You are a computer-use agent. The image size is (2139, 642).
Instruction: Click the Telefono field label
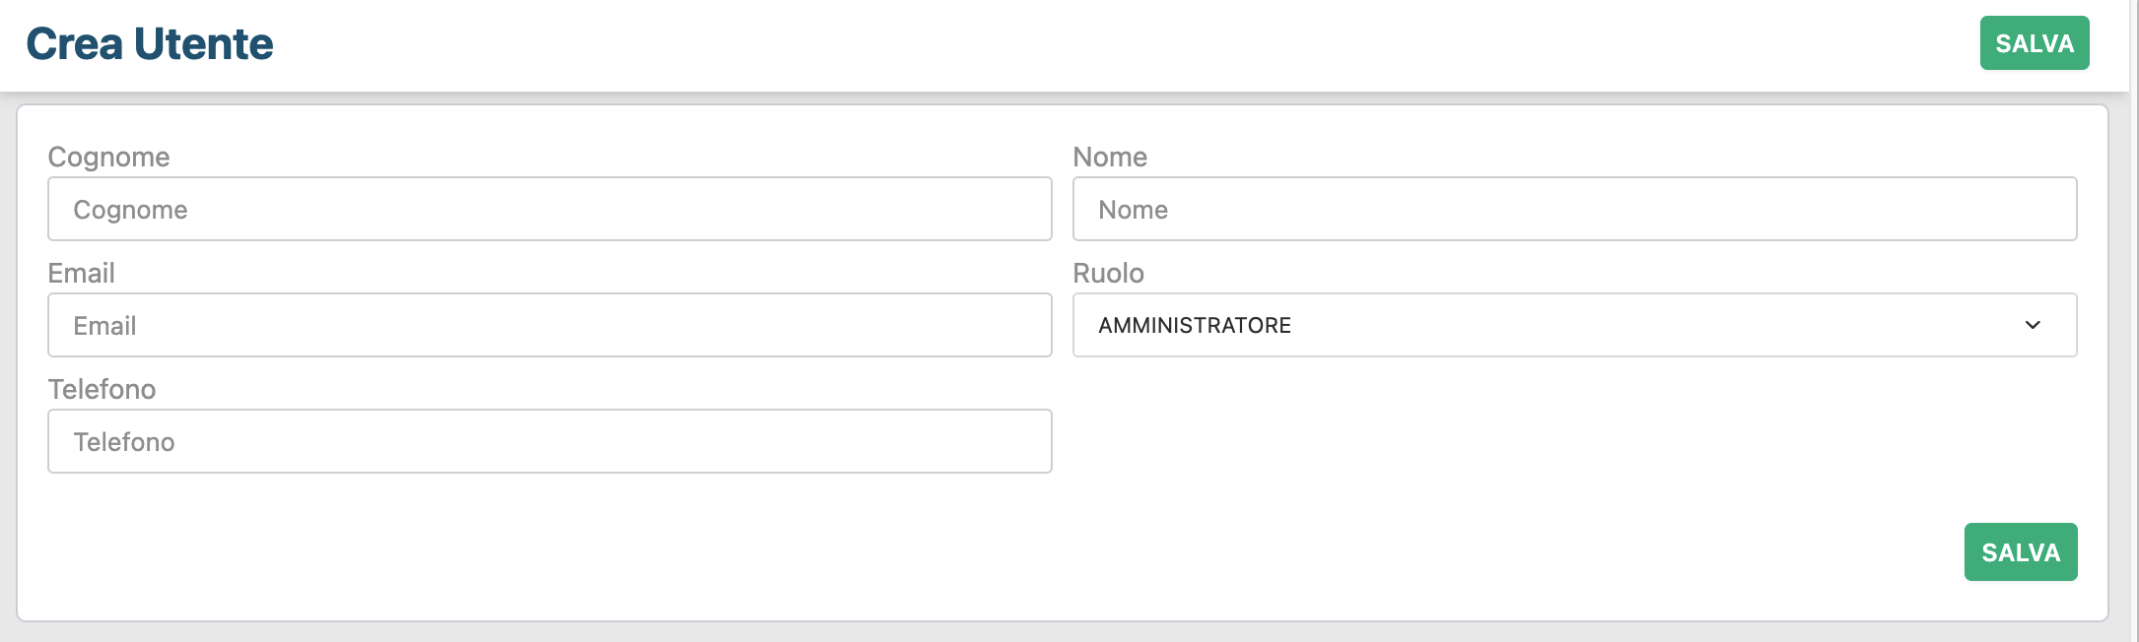pyautogui.click(x=102, y=390)
